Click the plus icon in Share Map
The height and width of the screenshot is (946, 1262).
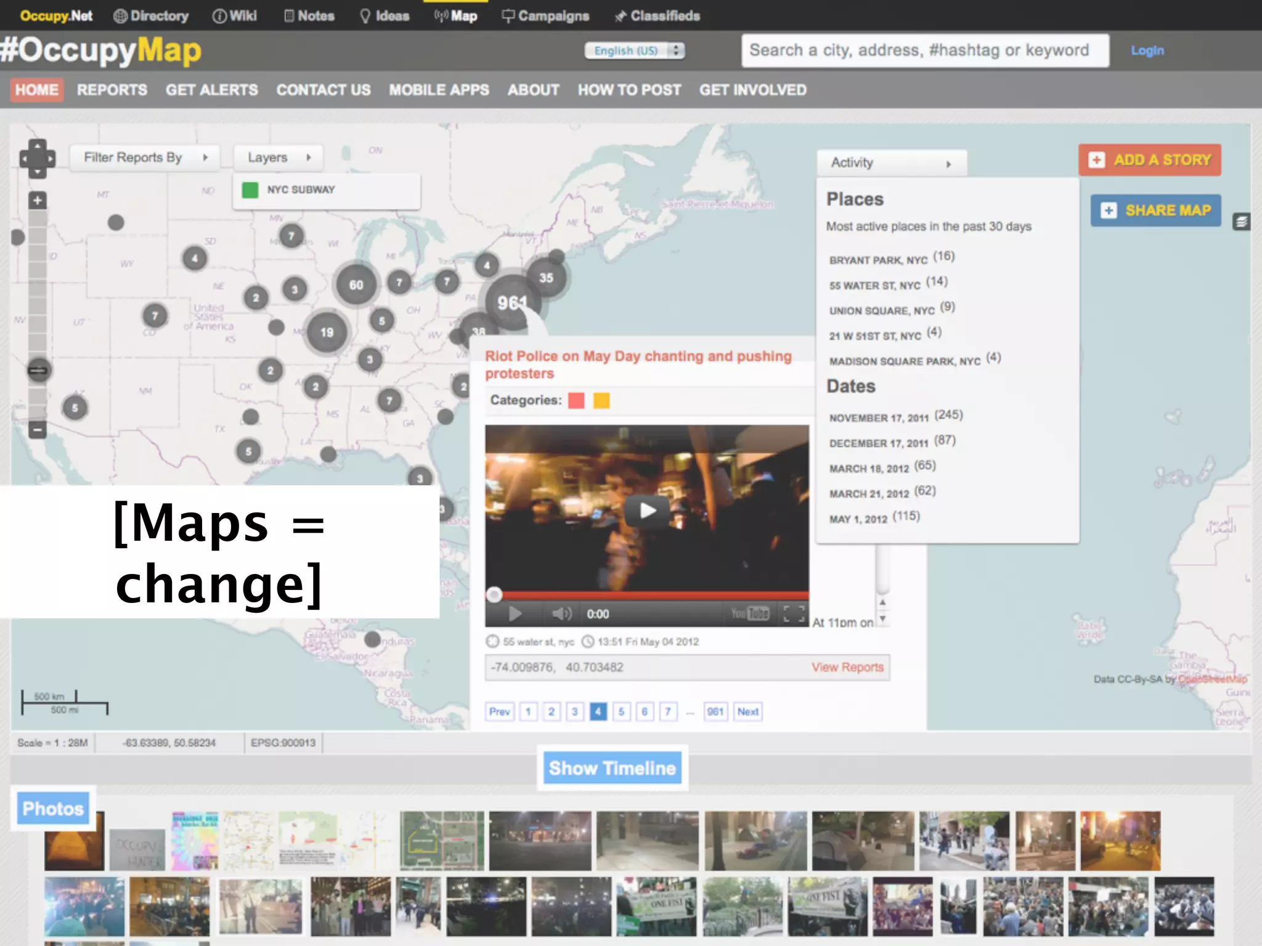(1109, 211)
